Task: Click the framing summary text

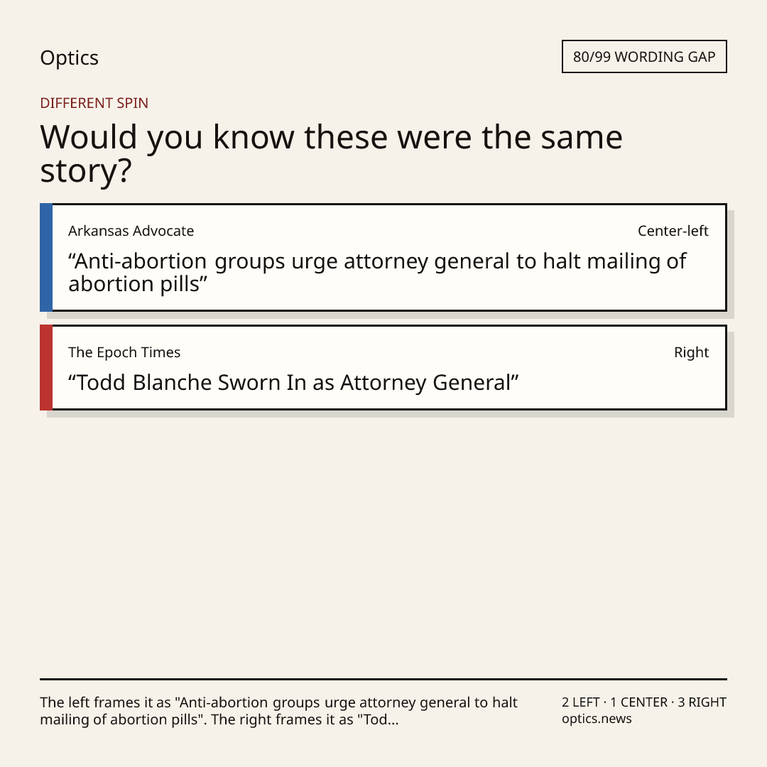Action: [x=278, y=711]
